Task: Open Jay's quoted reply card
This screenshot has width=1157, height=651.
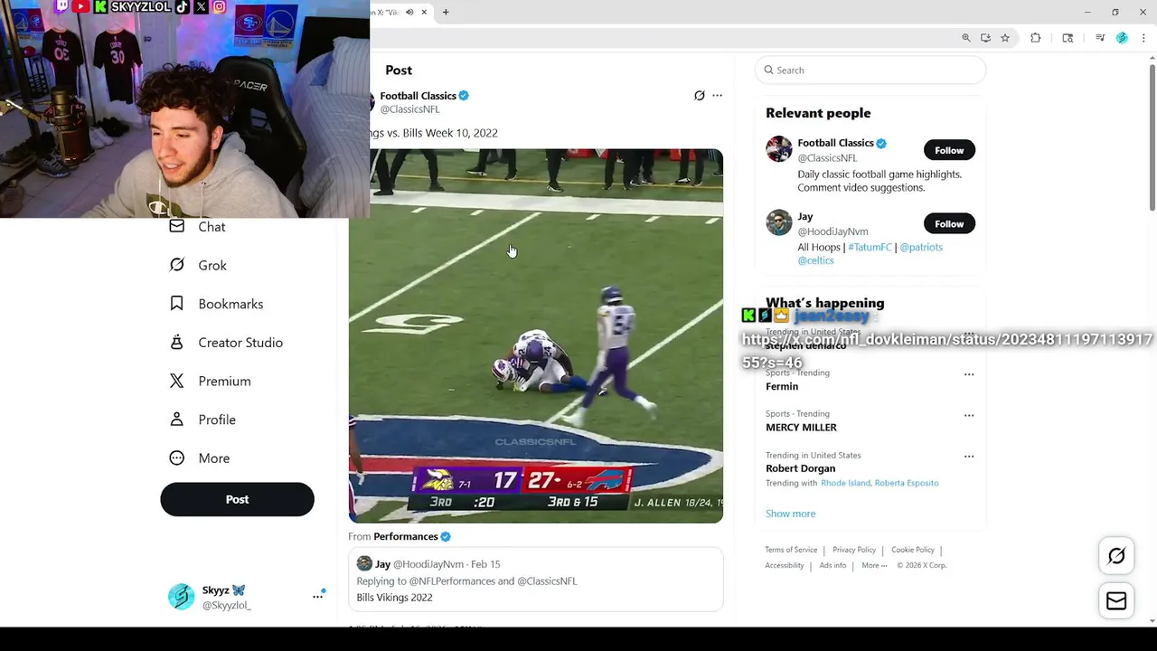Action: point(536,580)
